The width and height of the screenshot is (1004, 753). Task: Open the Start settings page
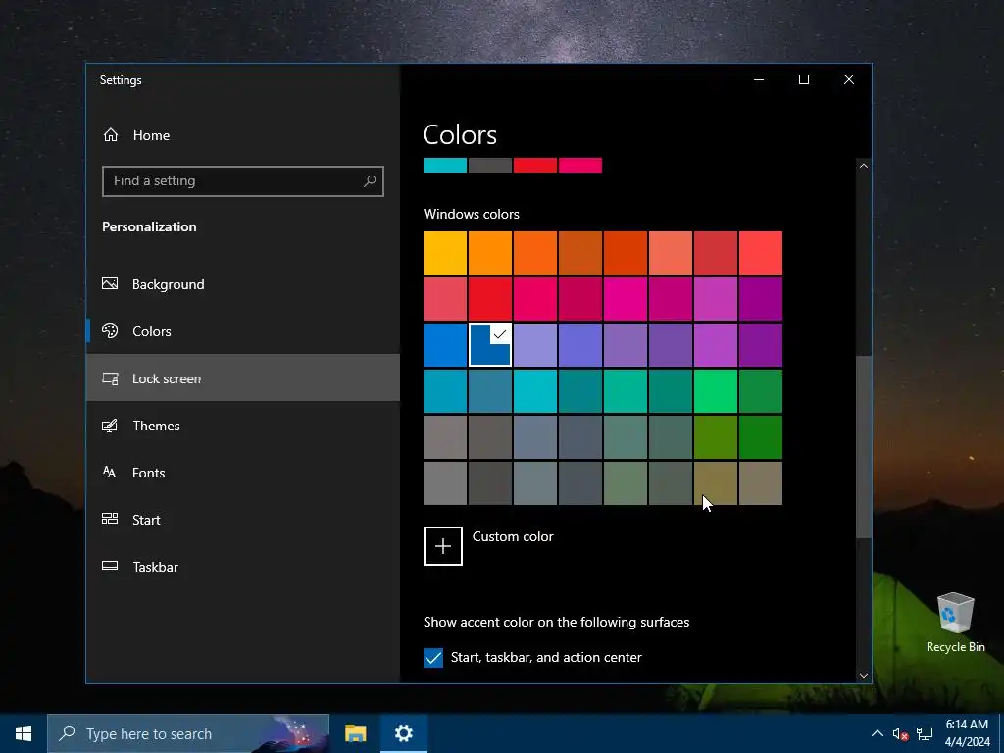pos(243,520)
